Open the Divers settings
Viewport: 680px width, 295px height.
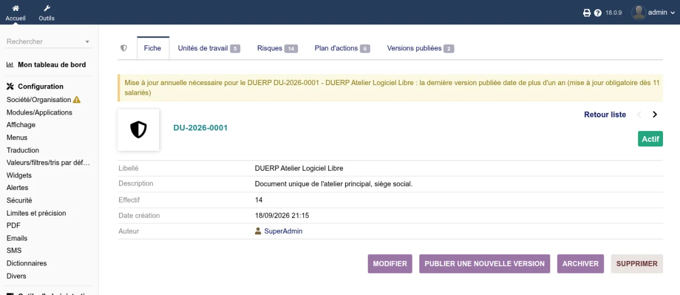(16, 276)
